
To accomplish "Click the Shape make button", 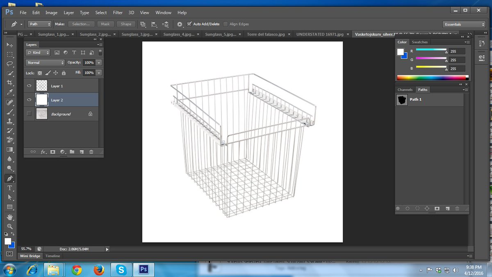I will (x=126, y=24).
